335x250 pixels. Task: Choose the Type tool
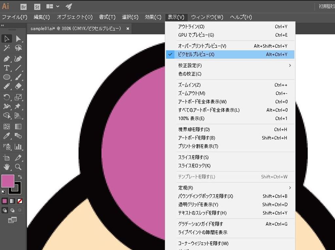click(7, 68)
